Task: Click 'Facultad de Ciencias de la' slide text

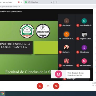Action: (x=26, y=72)
